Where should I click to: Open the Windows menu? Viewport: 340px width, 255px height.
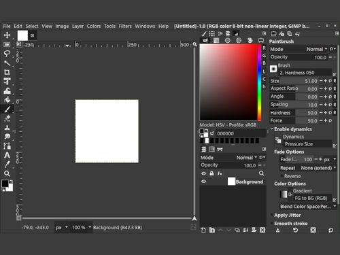[x=145, y=27]
